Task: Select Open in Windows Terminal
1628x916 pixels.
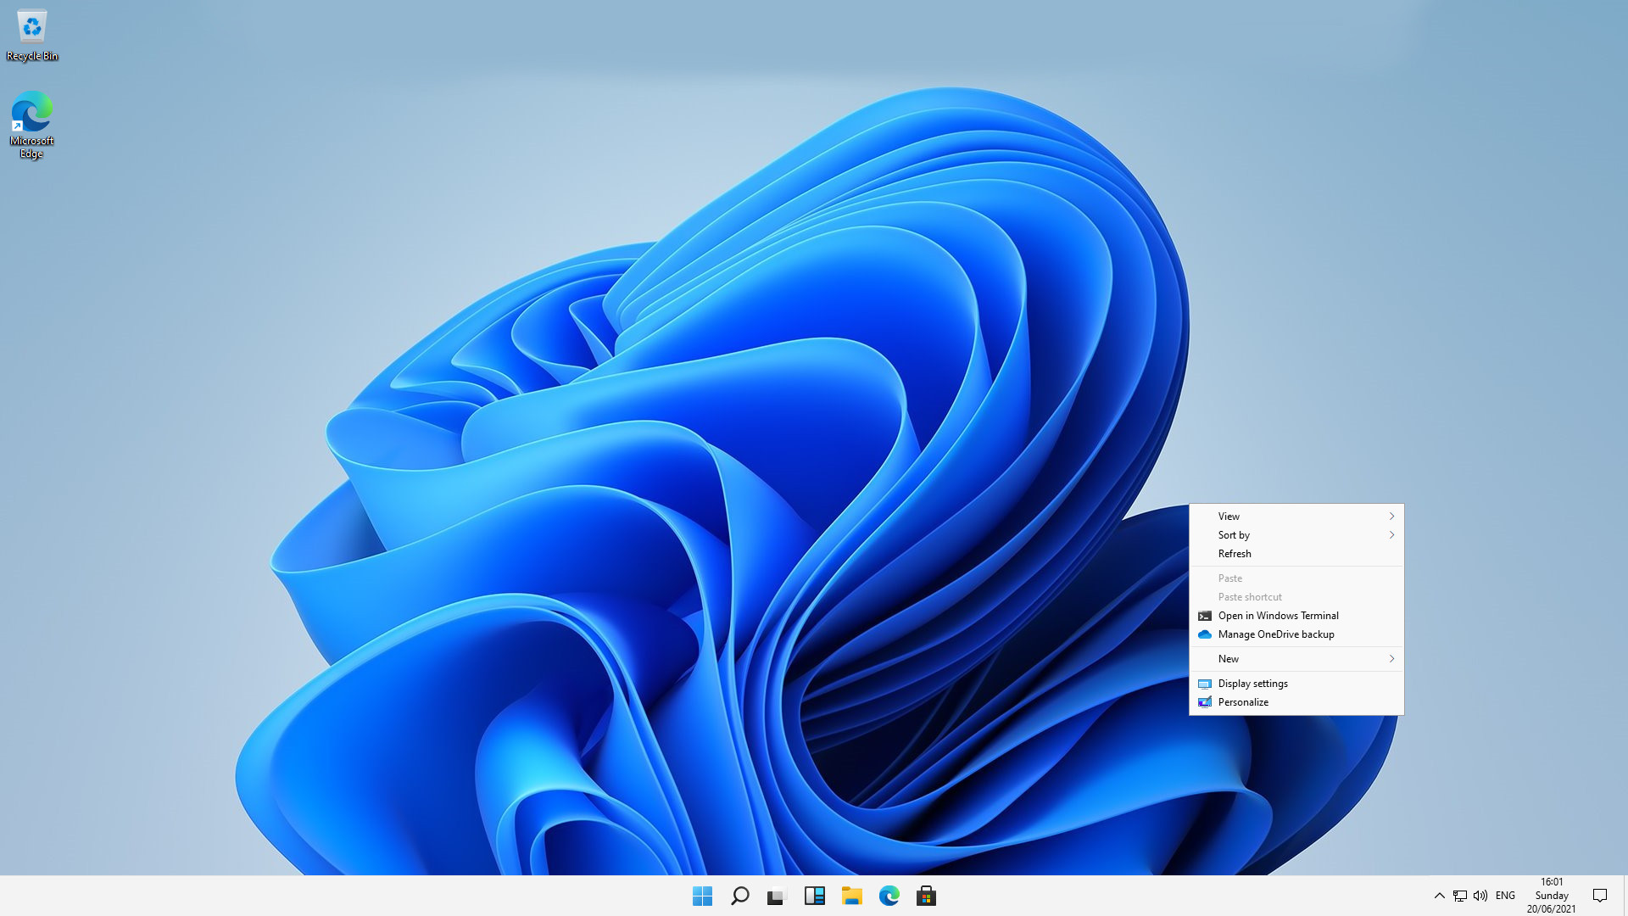Action: point(1278,616)
